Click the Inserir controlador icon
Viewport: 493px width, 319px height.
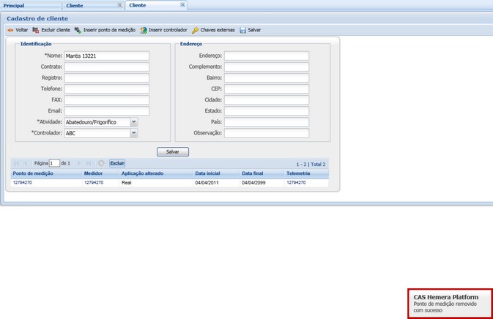click(x=144, y=30)
